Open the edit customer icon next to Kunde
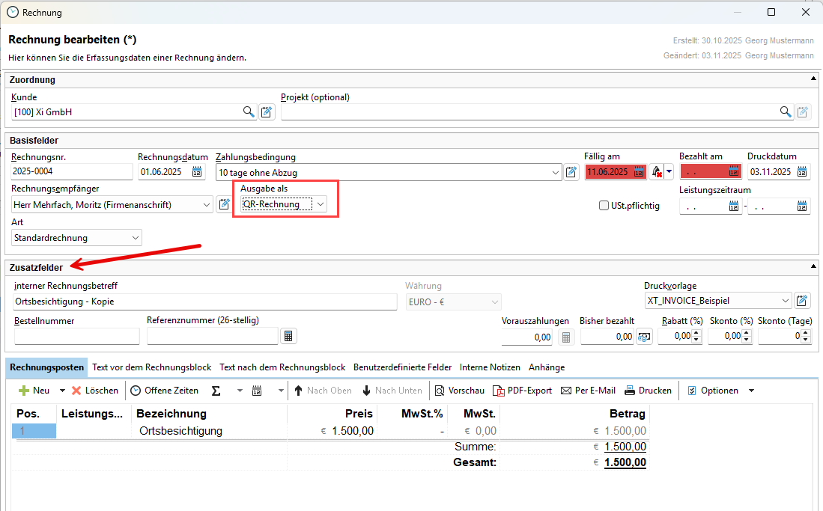 coord(267,112)
